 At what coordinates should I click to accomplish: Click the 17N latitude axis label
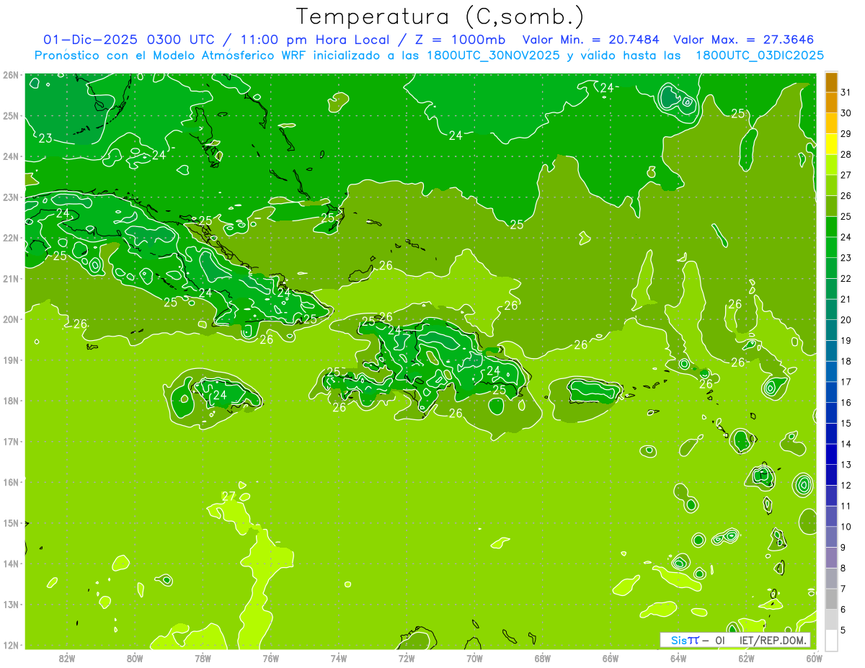10,441
